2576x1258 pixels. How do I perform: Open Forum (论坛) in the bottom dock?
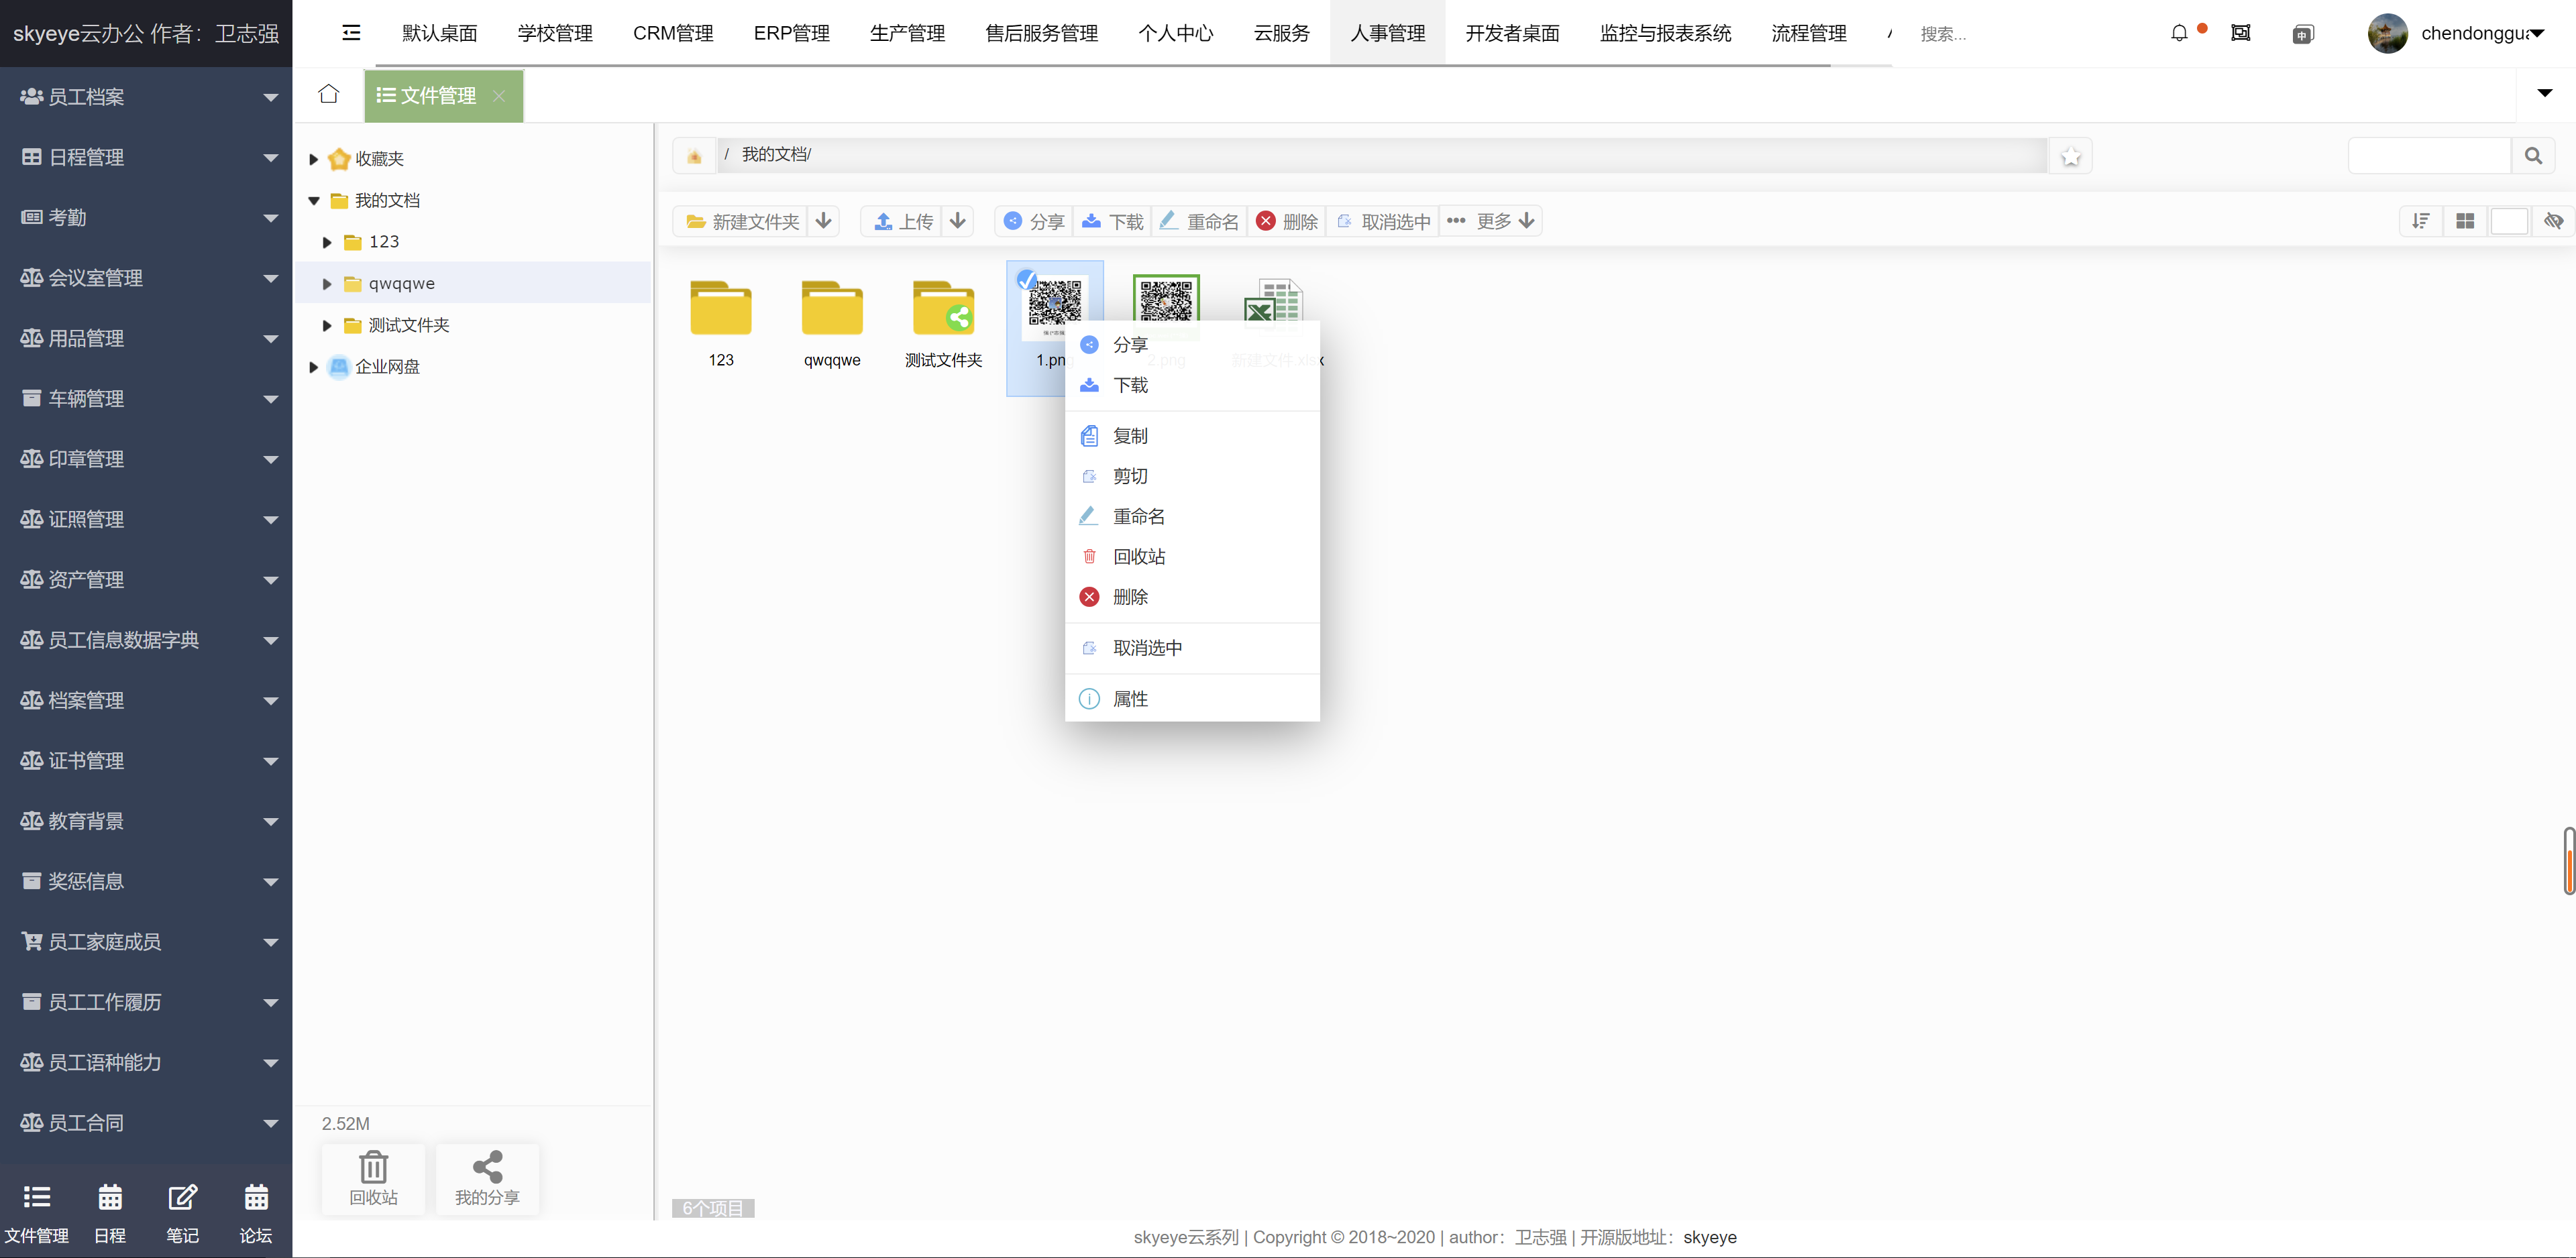[256, 1211]
